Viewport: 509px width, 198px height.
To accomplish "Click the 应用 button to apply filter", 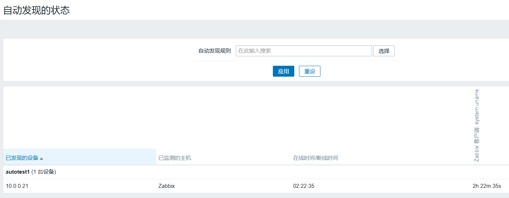I will point(283,71).
